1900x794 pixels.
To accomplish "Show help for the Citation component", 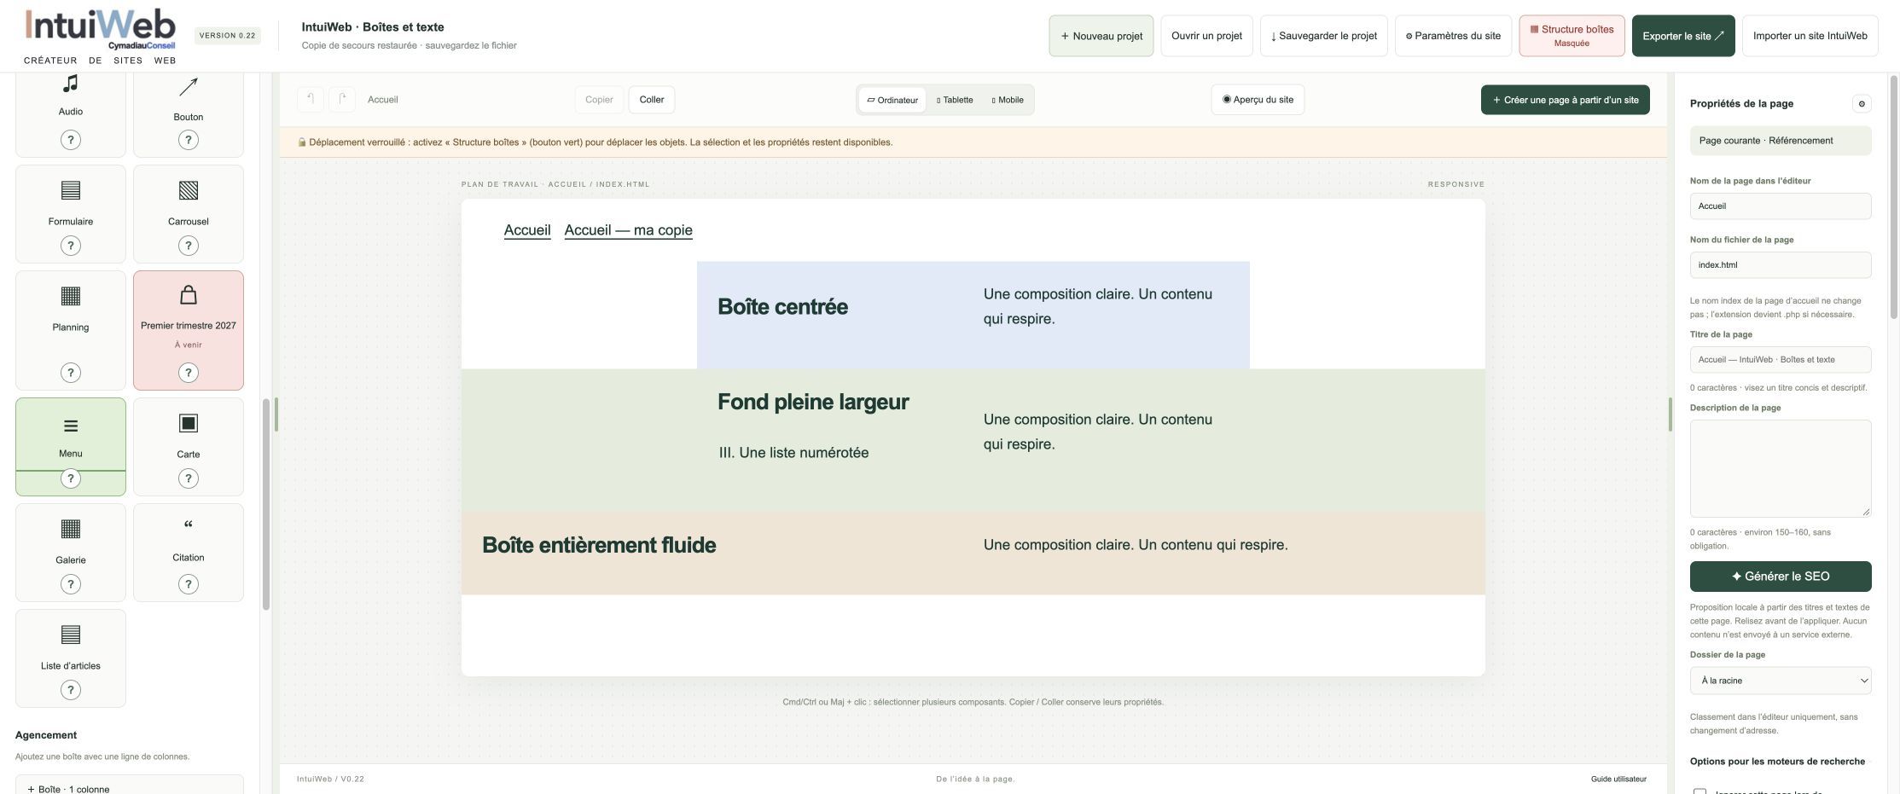I will tap(189, 584).
